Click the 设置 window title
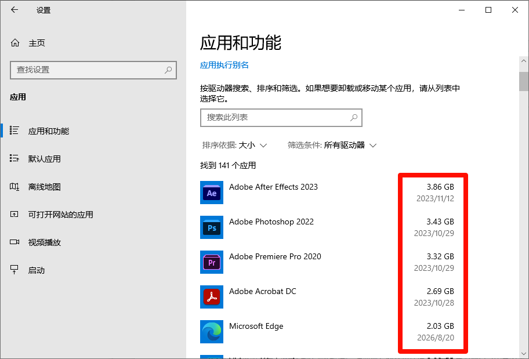 [x=44, y=10]
